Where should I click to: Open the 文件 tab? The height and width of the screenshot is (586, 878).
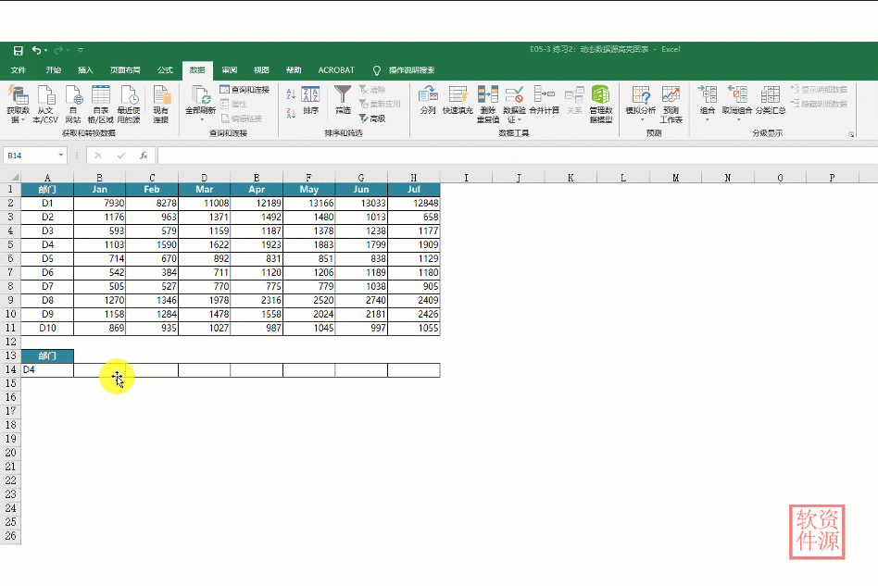point(18,70)
